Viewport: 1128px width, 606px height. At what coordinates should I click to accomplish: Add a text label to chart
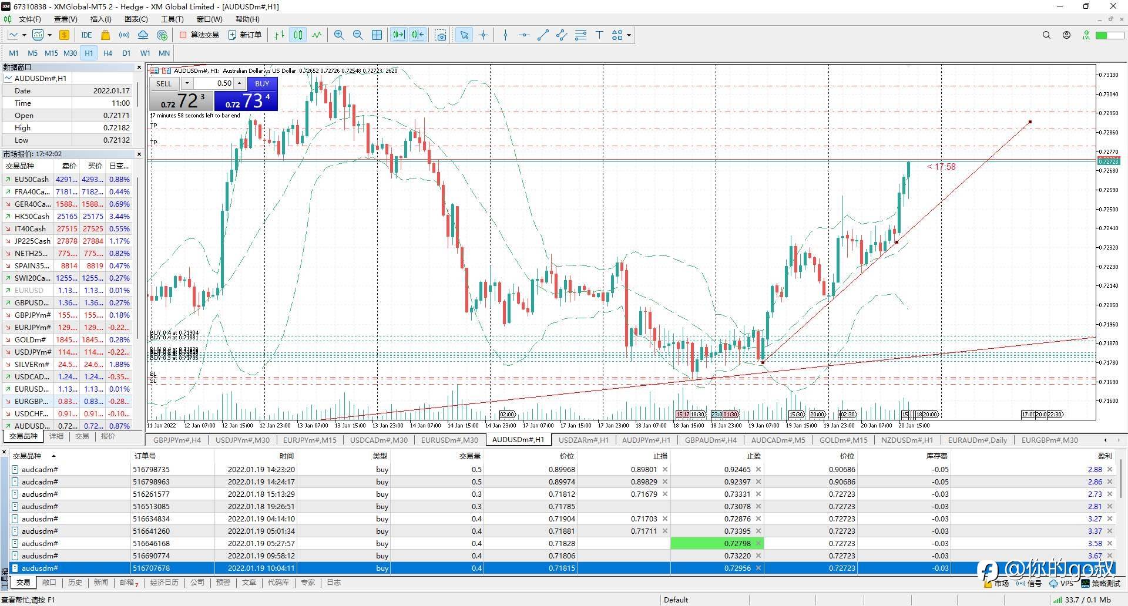point(599,35)
